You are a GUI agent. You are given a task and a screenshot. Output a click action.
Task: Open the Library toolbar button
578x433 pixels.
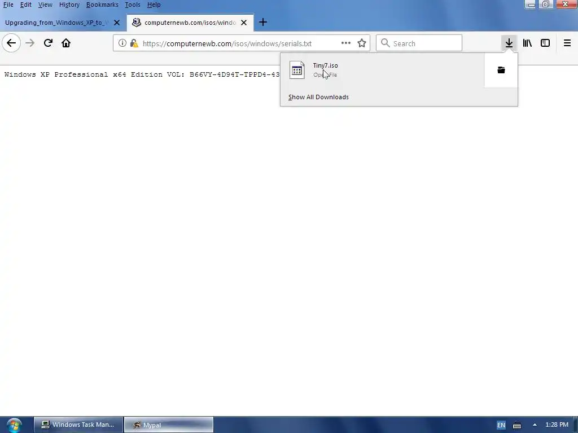[527, 43]
